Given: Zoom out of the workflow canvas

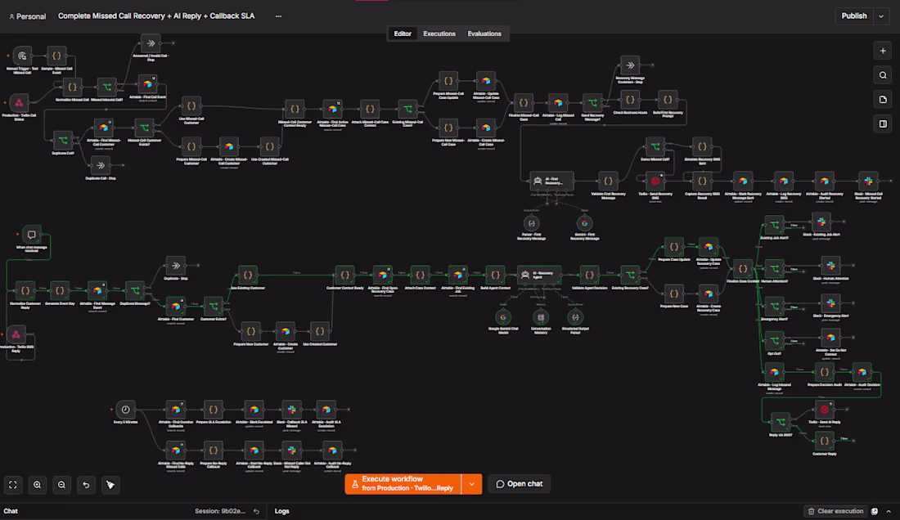Looking at the screenshot, I should [61, 485].
